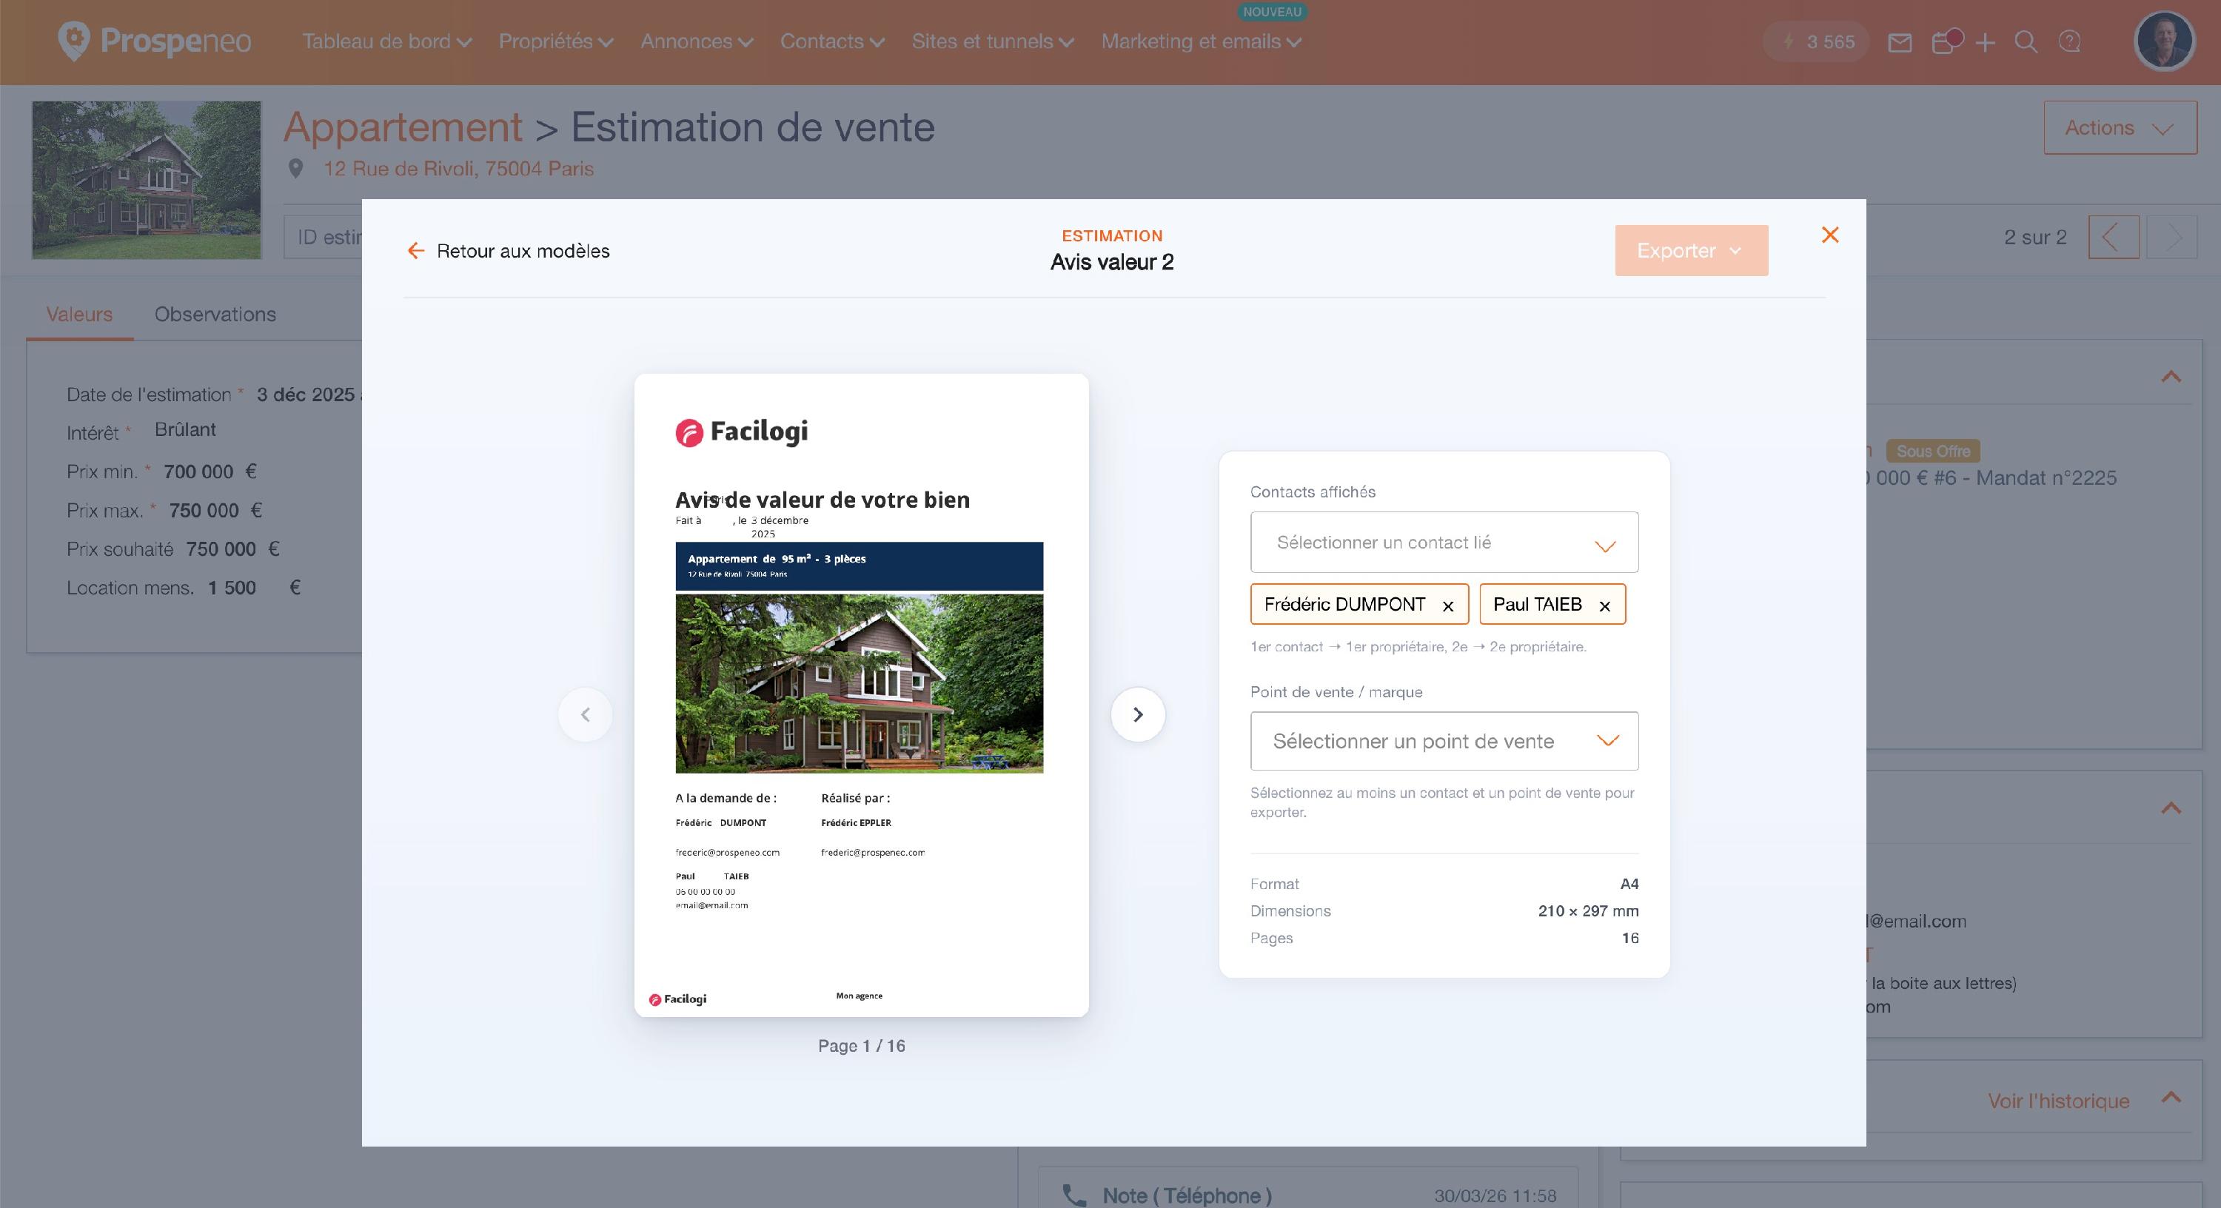Viewport: 2221px width, 1208px height.
Task: Click the help question mark icon
Action: (2069, 42)
